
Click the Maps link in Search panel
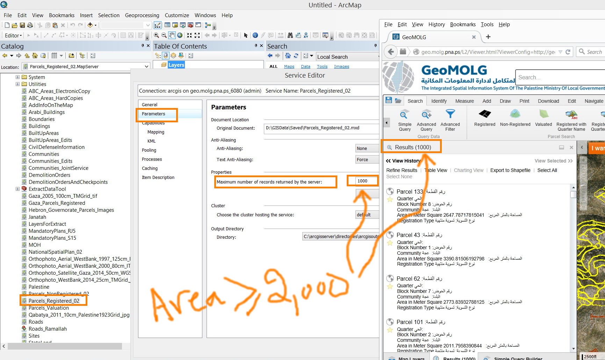pyautogui.click(x=289, y=66)
